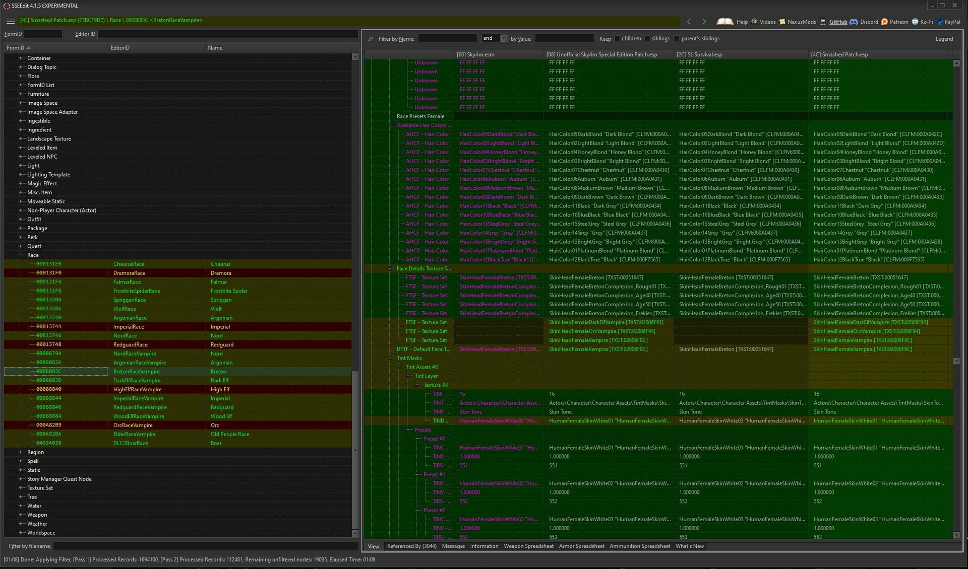Viewport: 968px width, 569px height.
Task: Open the What's New tab
Action: point(689,546)
